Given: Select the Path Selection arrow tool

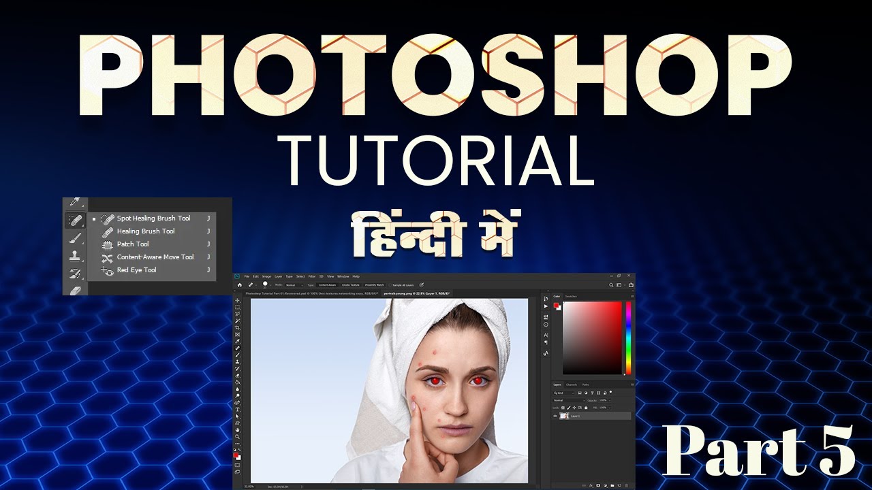Looking at the screenshot, I should click(237, 416).
